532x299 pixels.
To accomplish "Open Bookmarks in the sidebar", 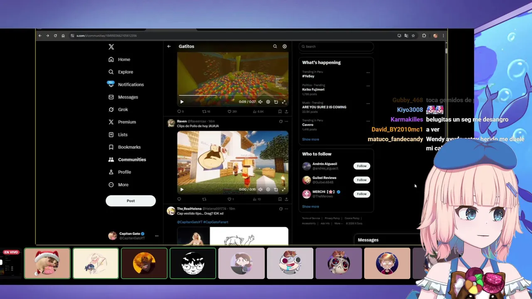I will pyautogui.click(x=124, y=147).
